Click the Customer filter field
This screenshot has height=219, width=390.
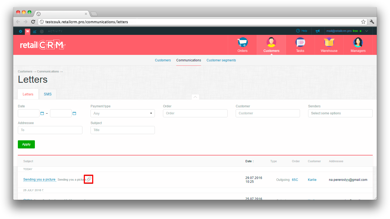tap(268, 113)
